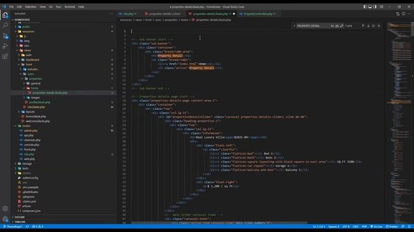Go to next find match arrow
This screenshot has width=414, height=232.
click(368, 26)
